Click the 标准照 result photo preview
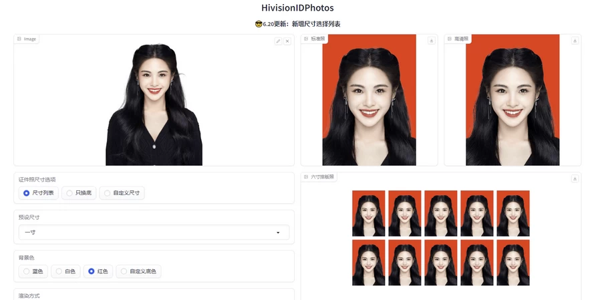Screen dimensions: 594x300 (x=369, y=100)
